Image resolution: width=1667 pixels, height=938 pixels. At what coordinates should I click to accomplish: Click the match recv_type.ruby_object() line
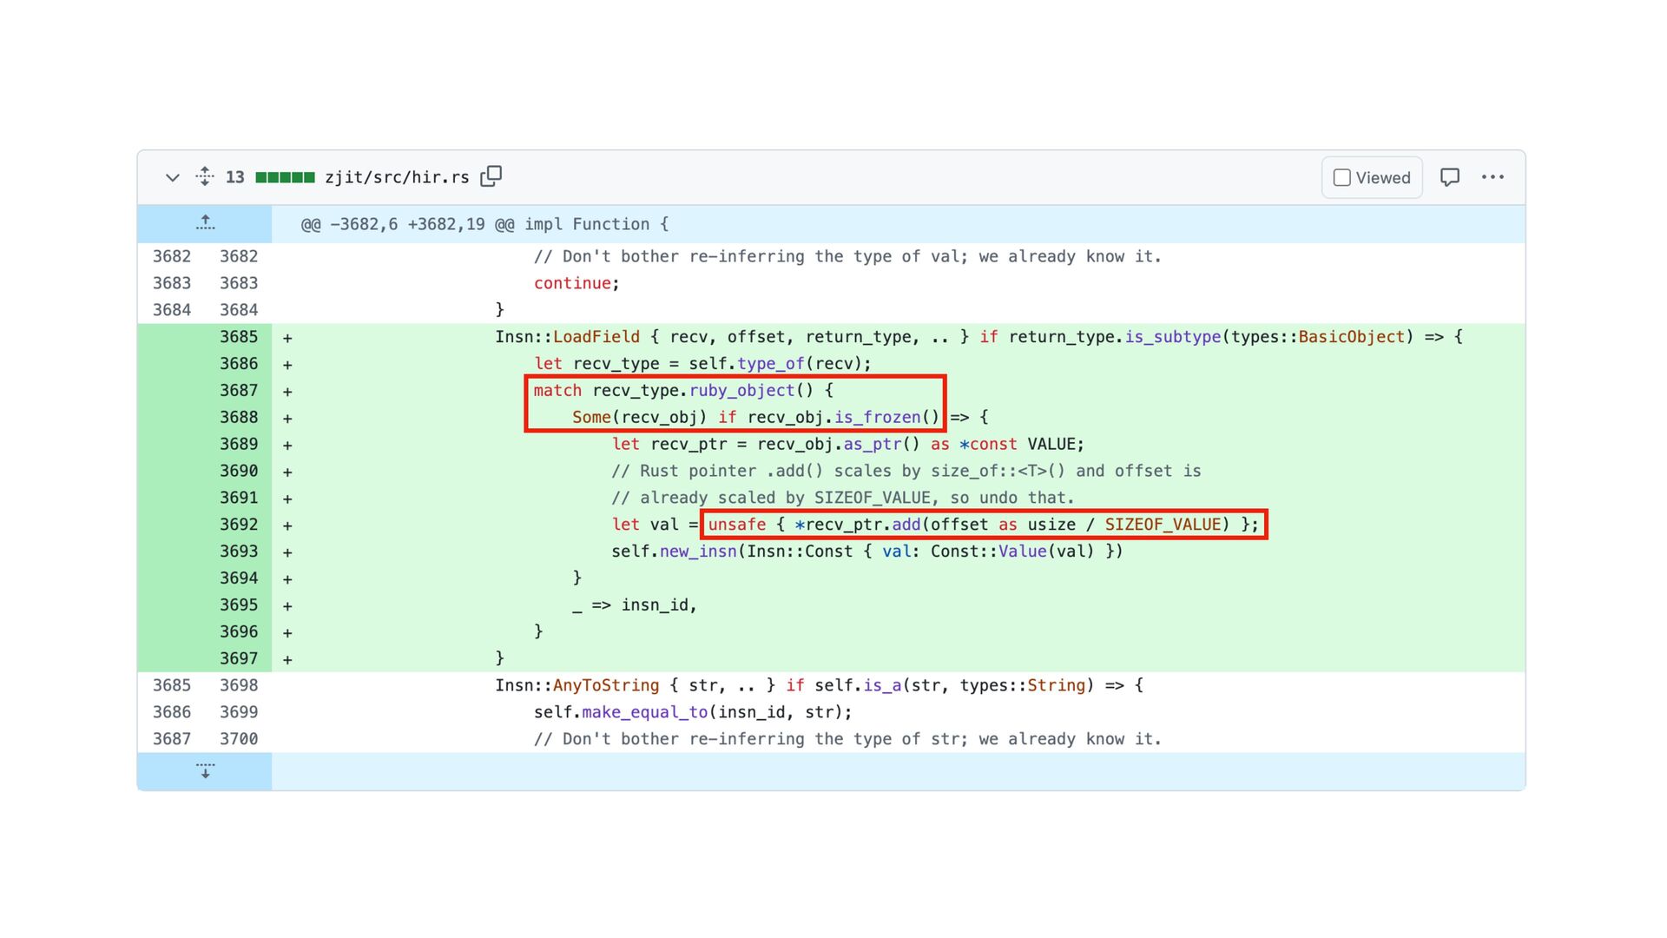tap(682, 391)
